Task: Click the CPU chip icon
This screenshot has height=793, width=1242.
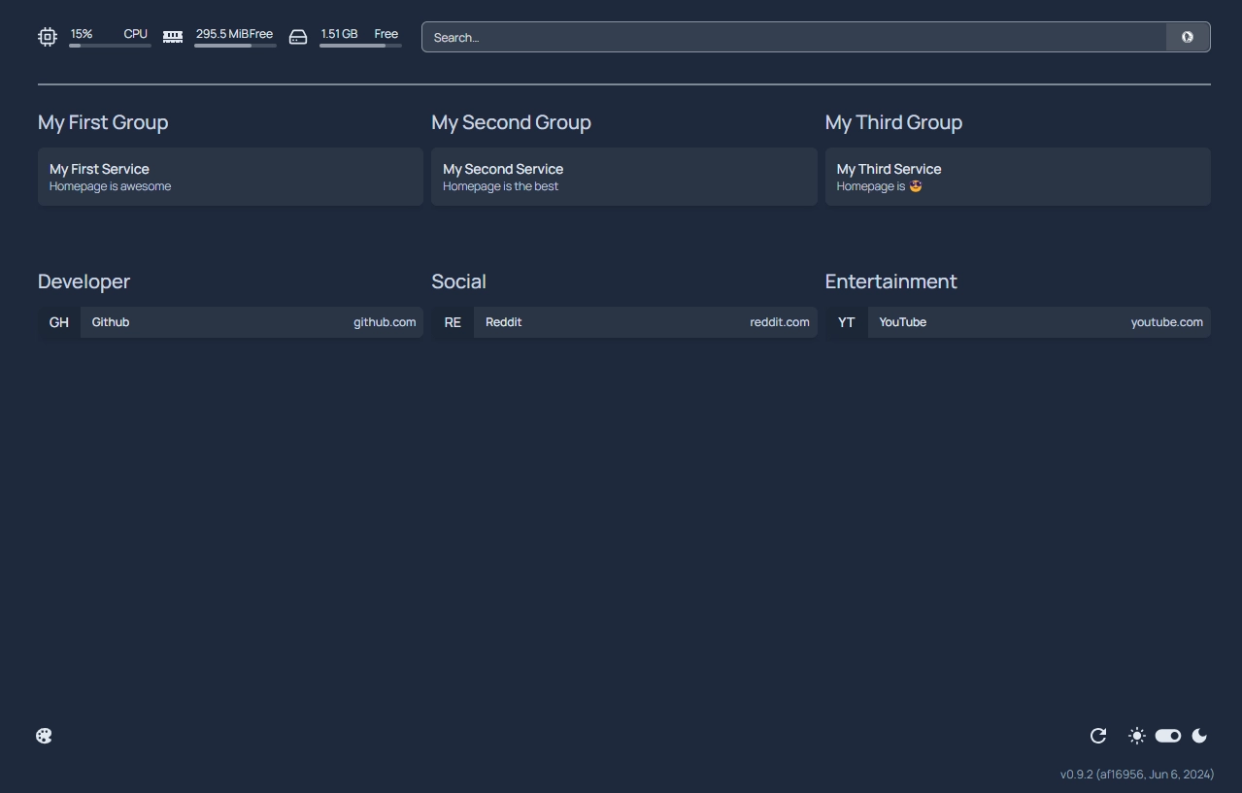Action: 47,37
